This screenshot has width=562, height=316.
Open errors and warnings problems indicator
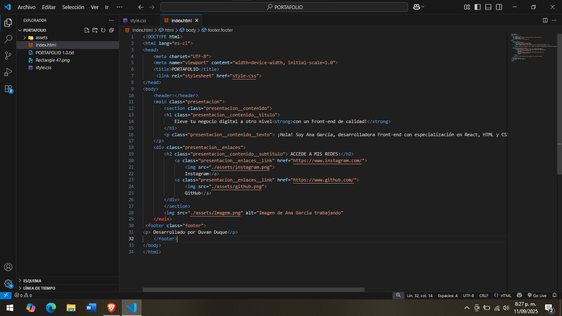click(x=23, y=295)
